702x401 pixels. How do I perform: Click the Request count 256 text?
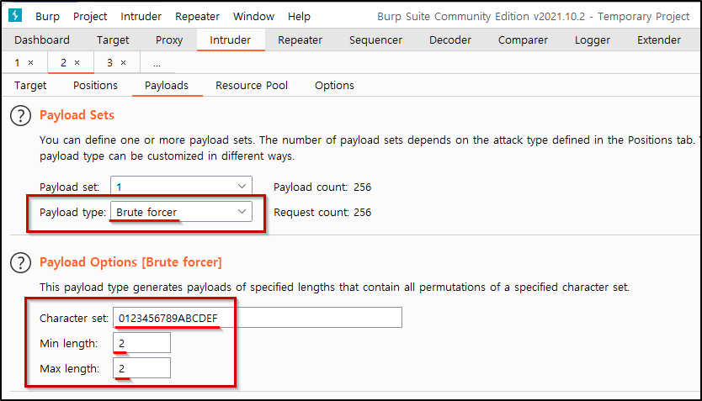[322, 213]
